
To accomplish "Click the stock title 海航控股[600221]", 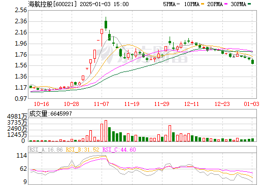I will click(53, 4).
